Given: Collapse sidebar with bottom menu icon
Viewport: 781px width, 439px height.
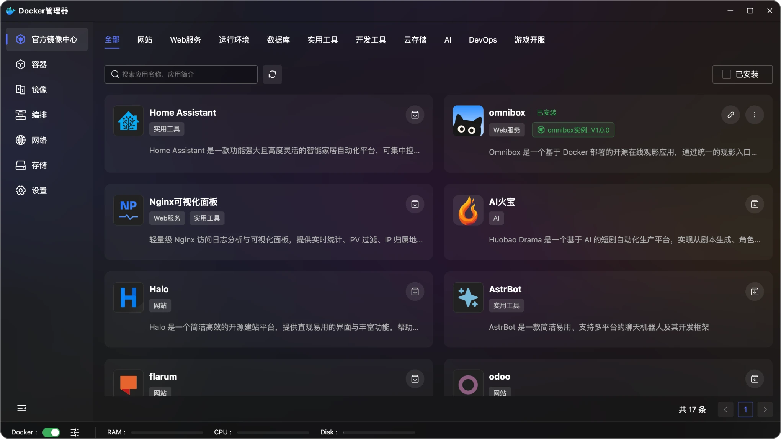Looking at the screenshot, I should 21,408.
